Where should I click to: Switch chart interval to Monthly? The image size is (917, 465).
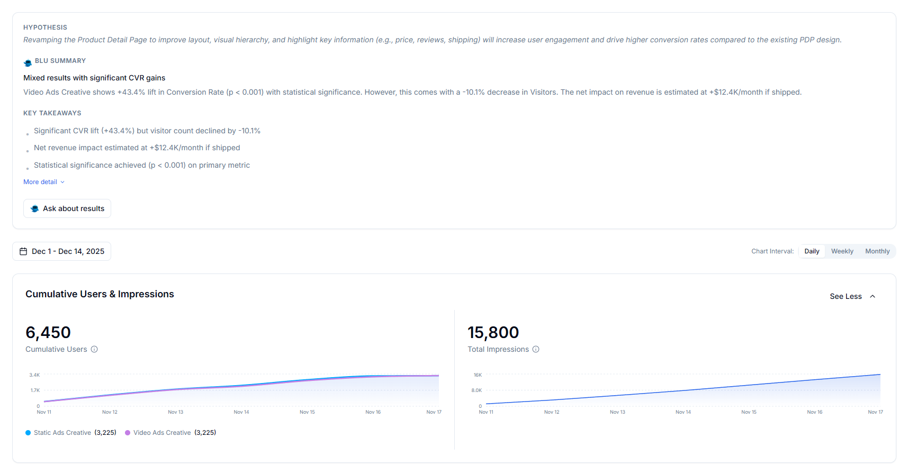(x=877, y=251)
